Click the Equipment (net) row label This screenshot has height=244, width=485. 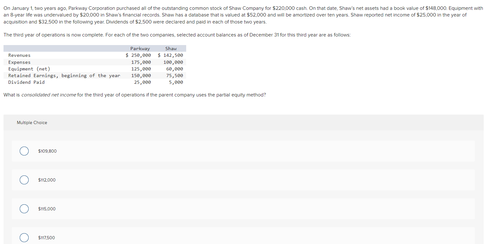[x=29, y=69]
